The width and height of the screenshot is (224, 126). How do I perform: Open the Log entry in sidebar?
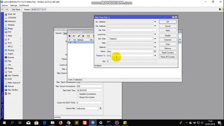point(9,64)
